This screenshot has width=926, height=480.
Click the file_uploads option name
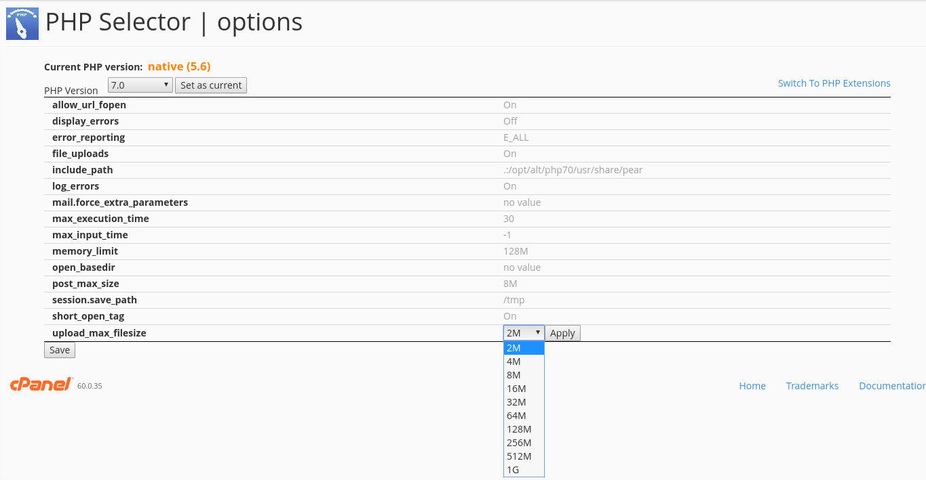click(80, 154)
